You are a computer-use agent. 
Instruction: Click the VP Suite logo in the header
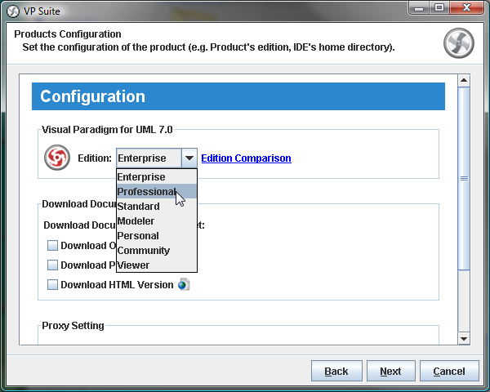(459, 43)
